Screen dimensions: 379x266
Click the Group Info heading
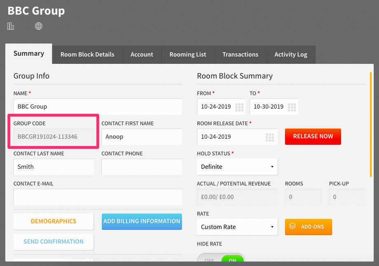31,76
